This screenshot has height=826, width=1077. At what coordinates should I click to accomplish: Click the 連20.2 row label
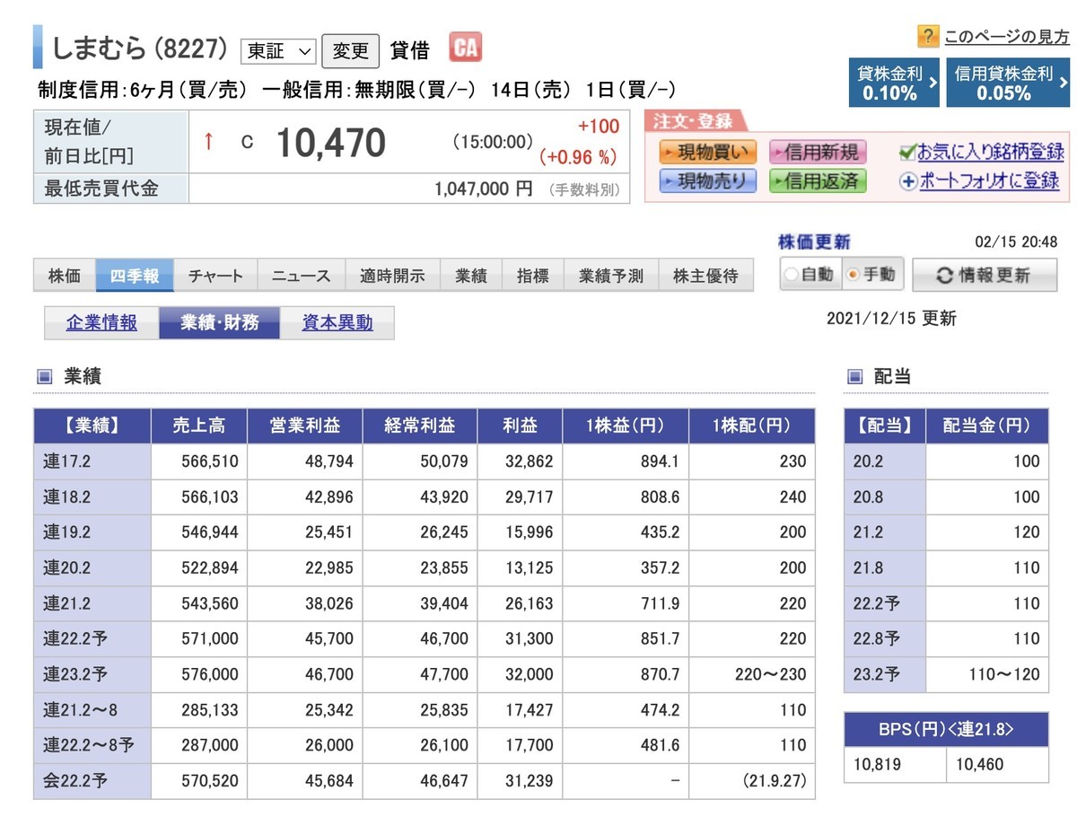tap(92, 567)
